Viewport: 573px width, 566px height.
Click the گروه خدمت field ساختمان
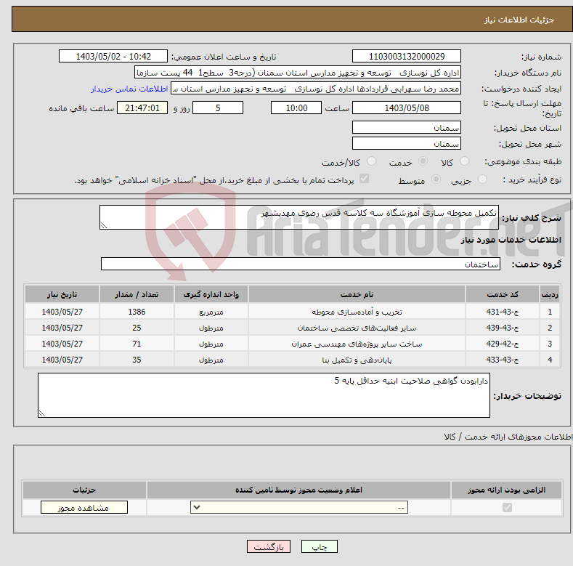point(301,264)
